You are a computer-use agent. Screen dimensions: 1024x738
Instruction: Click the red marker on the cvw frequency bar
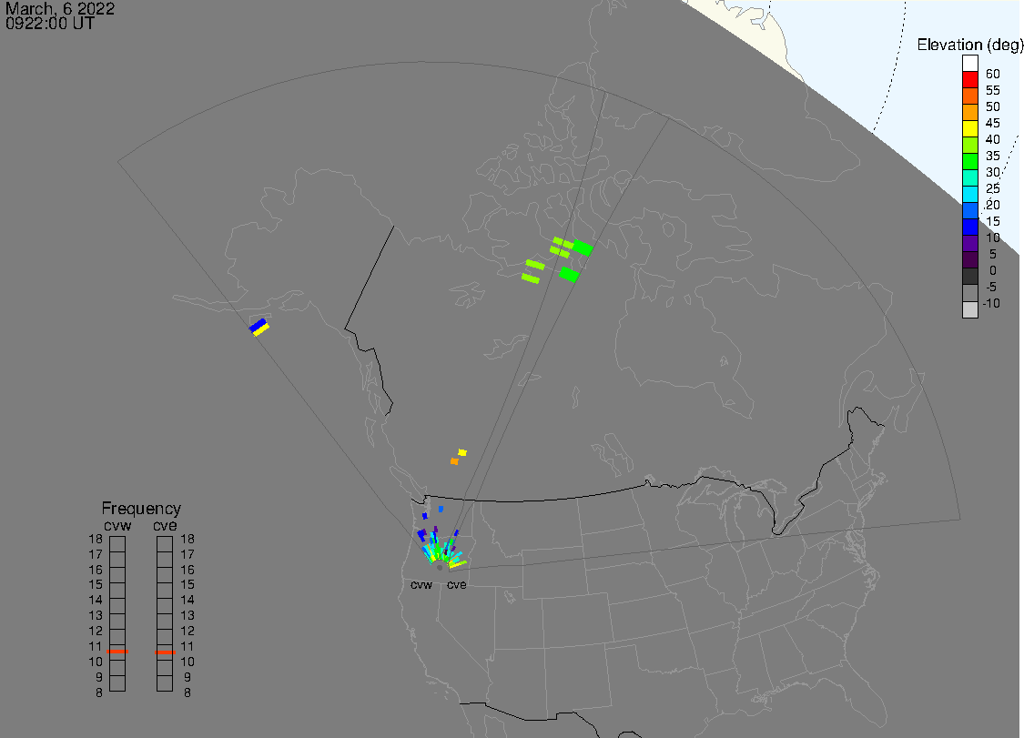117,652
